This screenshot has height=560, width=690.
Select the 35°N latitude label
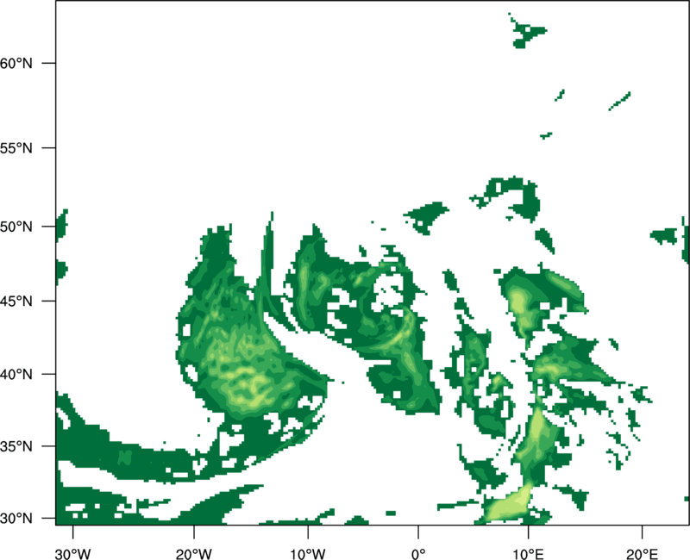pyautogui.click(x=16, y=446)
